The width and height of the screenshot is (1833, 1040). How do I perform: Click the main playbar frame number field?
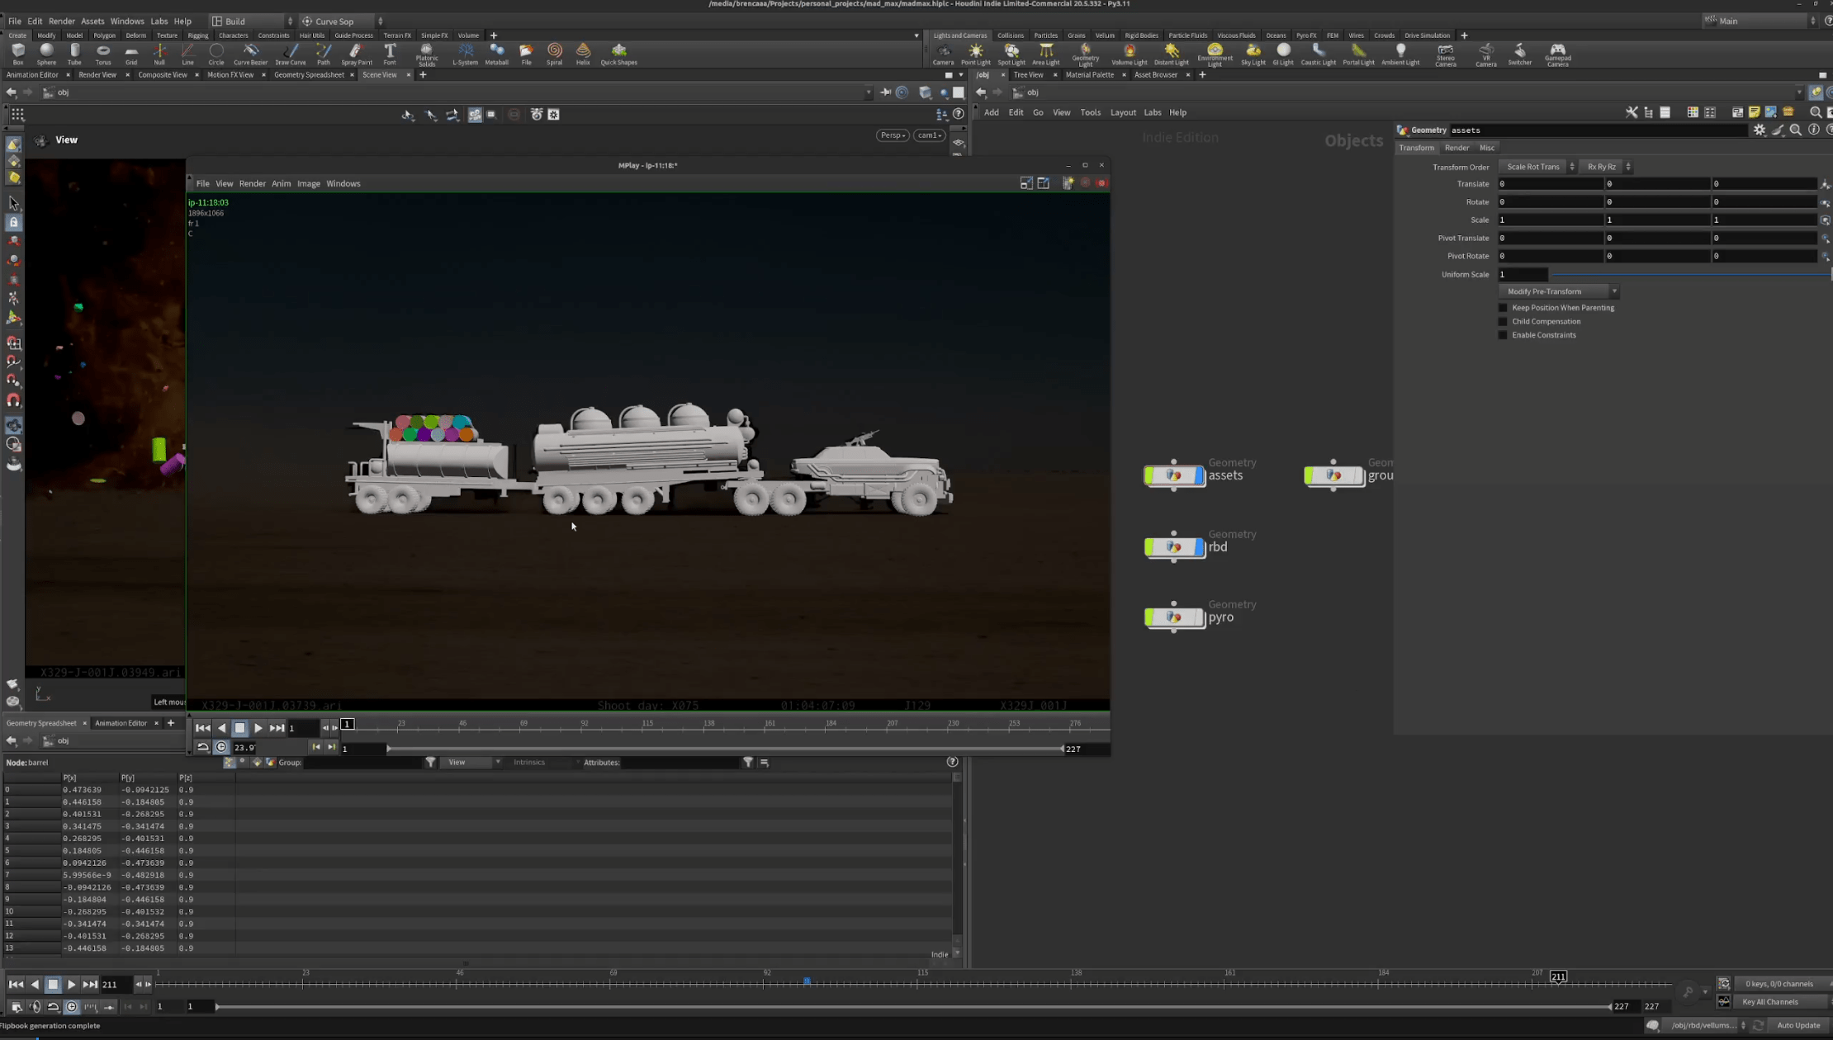[x=114, y=985]
